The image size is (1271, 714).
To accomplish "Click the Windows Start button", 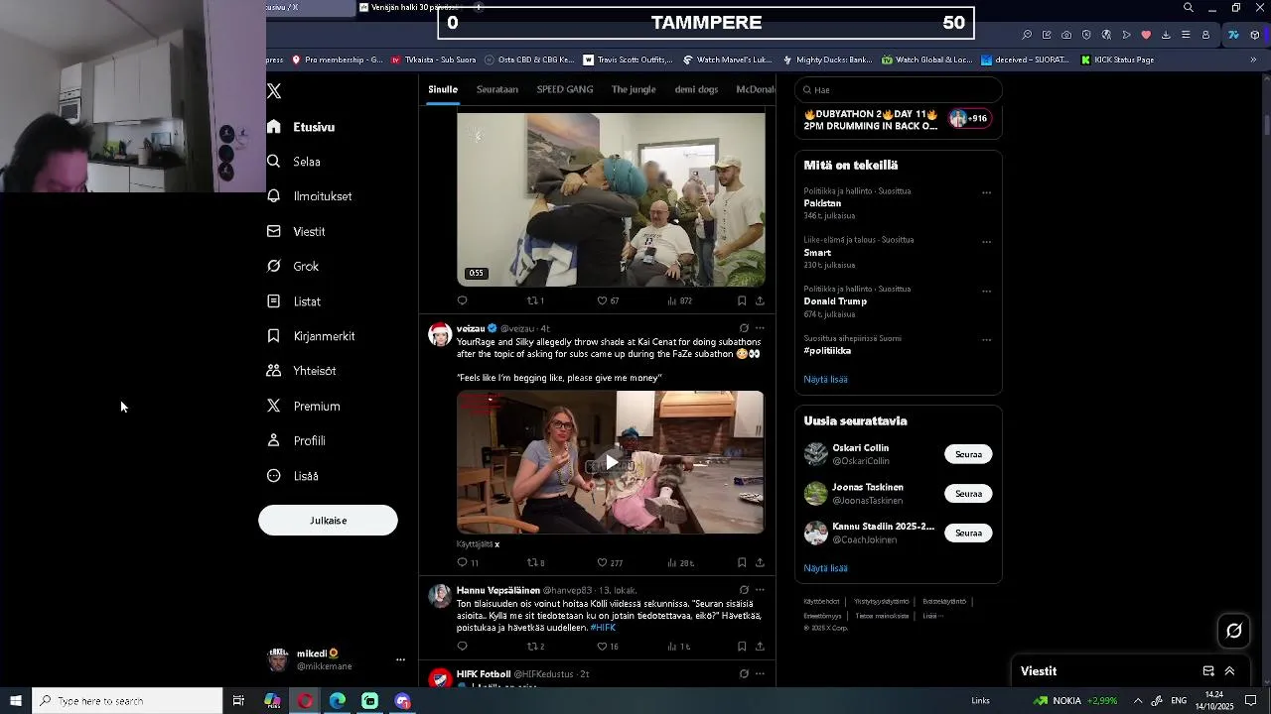I will pos(16,701).
